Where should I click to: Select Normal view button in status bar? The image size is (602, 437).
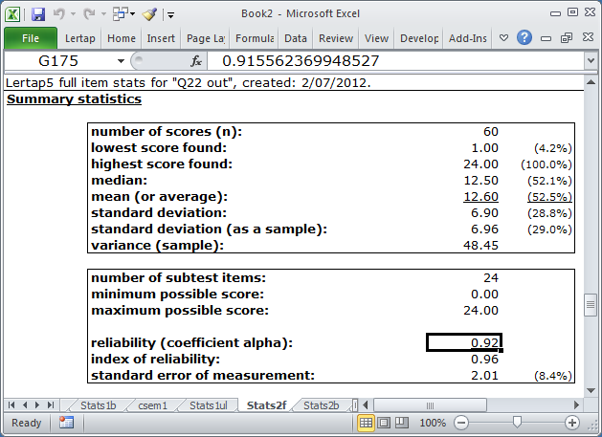point(366,423)
